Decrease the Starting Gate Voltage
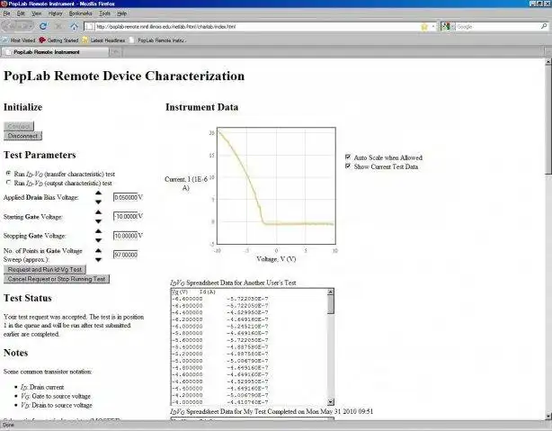 pos(98,221)
